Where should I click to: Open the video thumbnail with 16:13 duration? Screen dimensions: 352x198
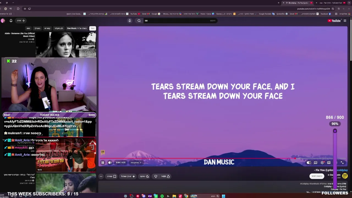[66, 155]
